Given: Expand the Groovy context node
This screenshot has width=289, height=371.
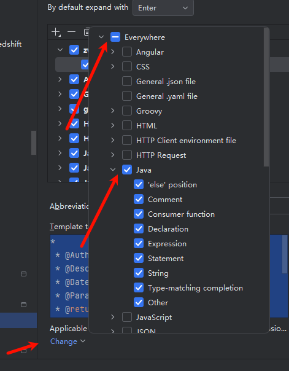Looking at the screenshot, I should (x=113, y=111).
